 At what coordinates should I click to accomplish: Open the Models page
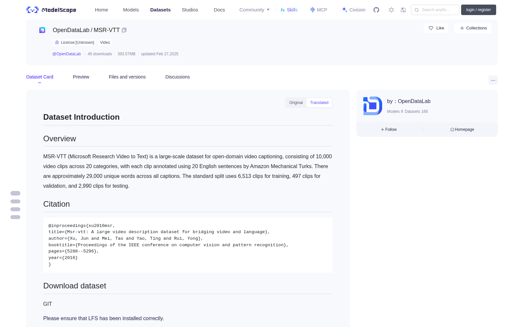(x=131, y=10)
